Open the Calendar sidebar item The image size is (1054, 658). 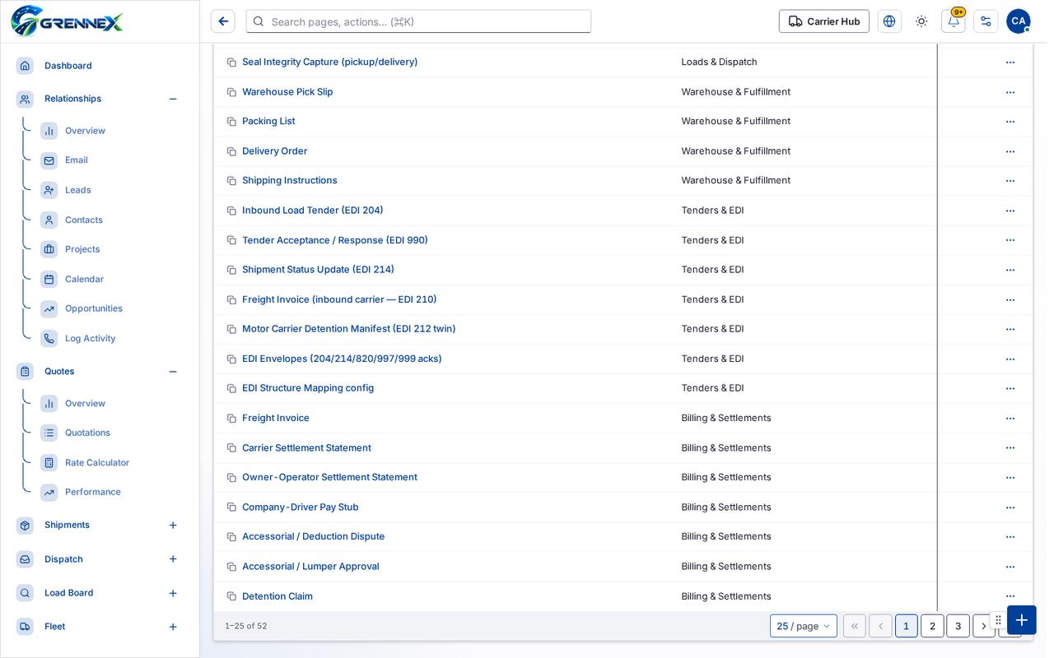[x=84, y=279]
